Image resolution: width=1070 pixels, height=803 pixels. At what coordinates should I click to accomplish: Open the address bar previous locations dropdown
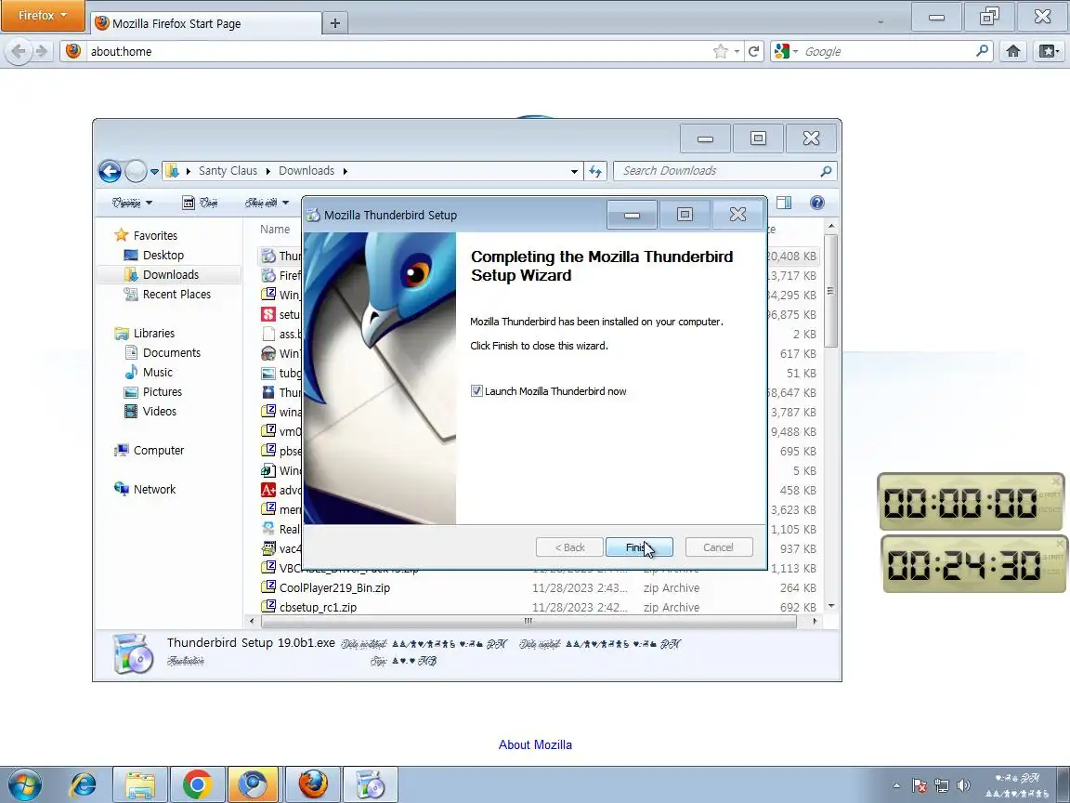coord(574,171)
